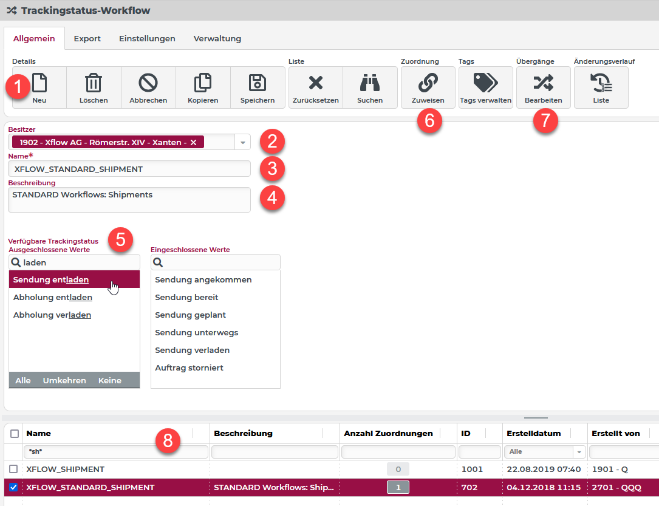659x506 pixels.
Task: Open the Erstelldatum 'Alle' filter dropdown
Action: click(579, 452)
